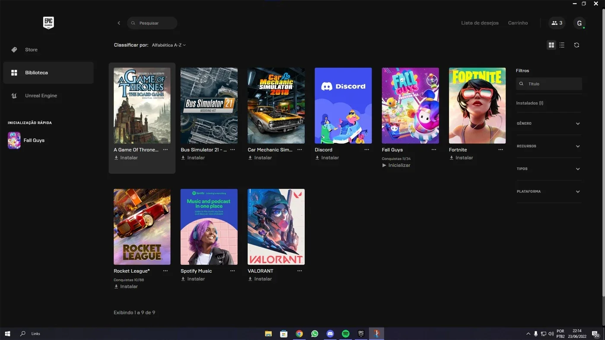Viewport: 605px width, 340px height.
Task: Open the friends list icon
Action: (557, 23)
